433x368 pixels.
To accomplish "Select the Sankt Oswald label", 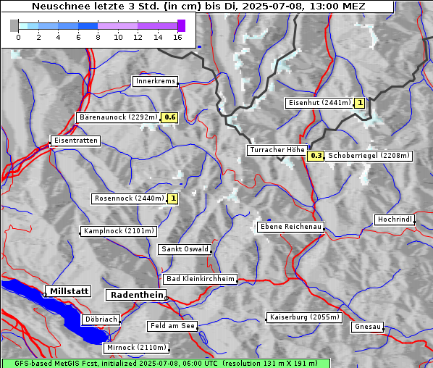I will point(185,249).
